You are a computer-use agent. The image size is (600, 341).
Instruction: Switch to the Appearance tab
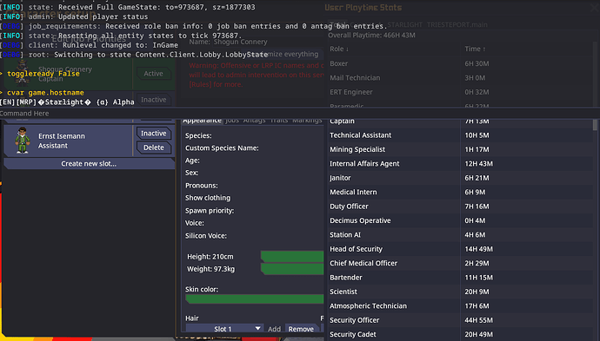tap(202, 121)
